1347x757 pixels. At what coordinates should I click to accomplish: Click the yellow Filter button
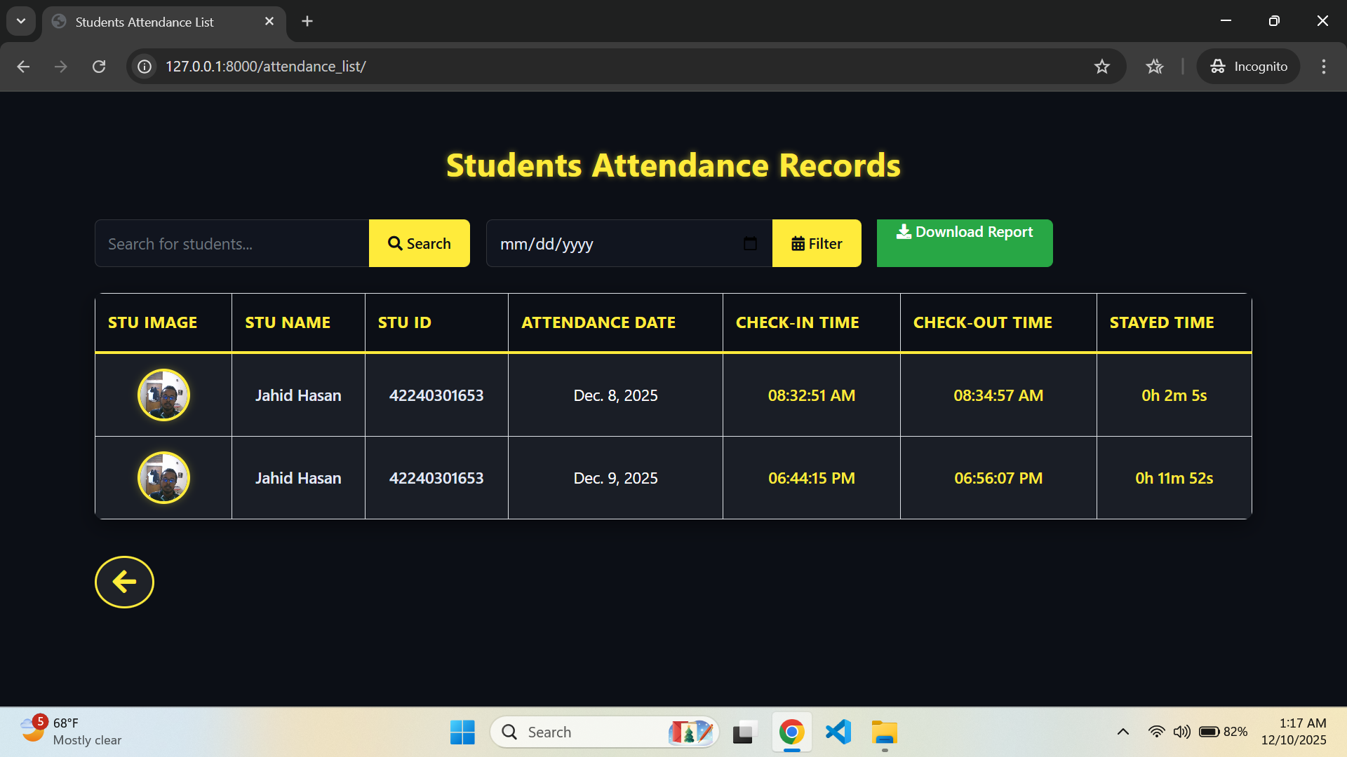coord(817,243)
